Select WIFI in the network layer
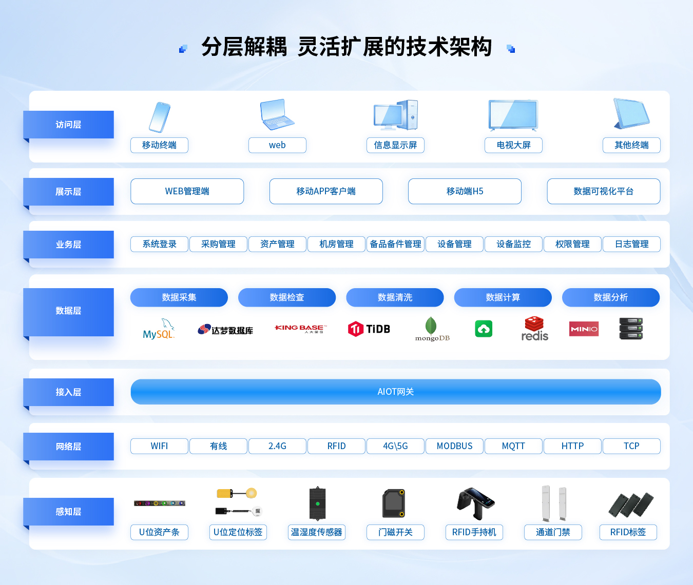The image size is (693, 585). [x=159, y=446]
